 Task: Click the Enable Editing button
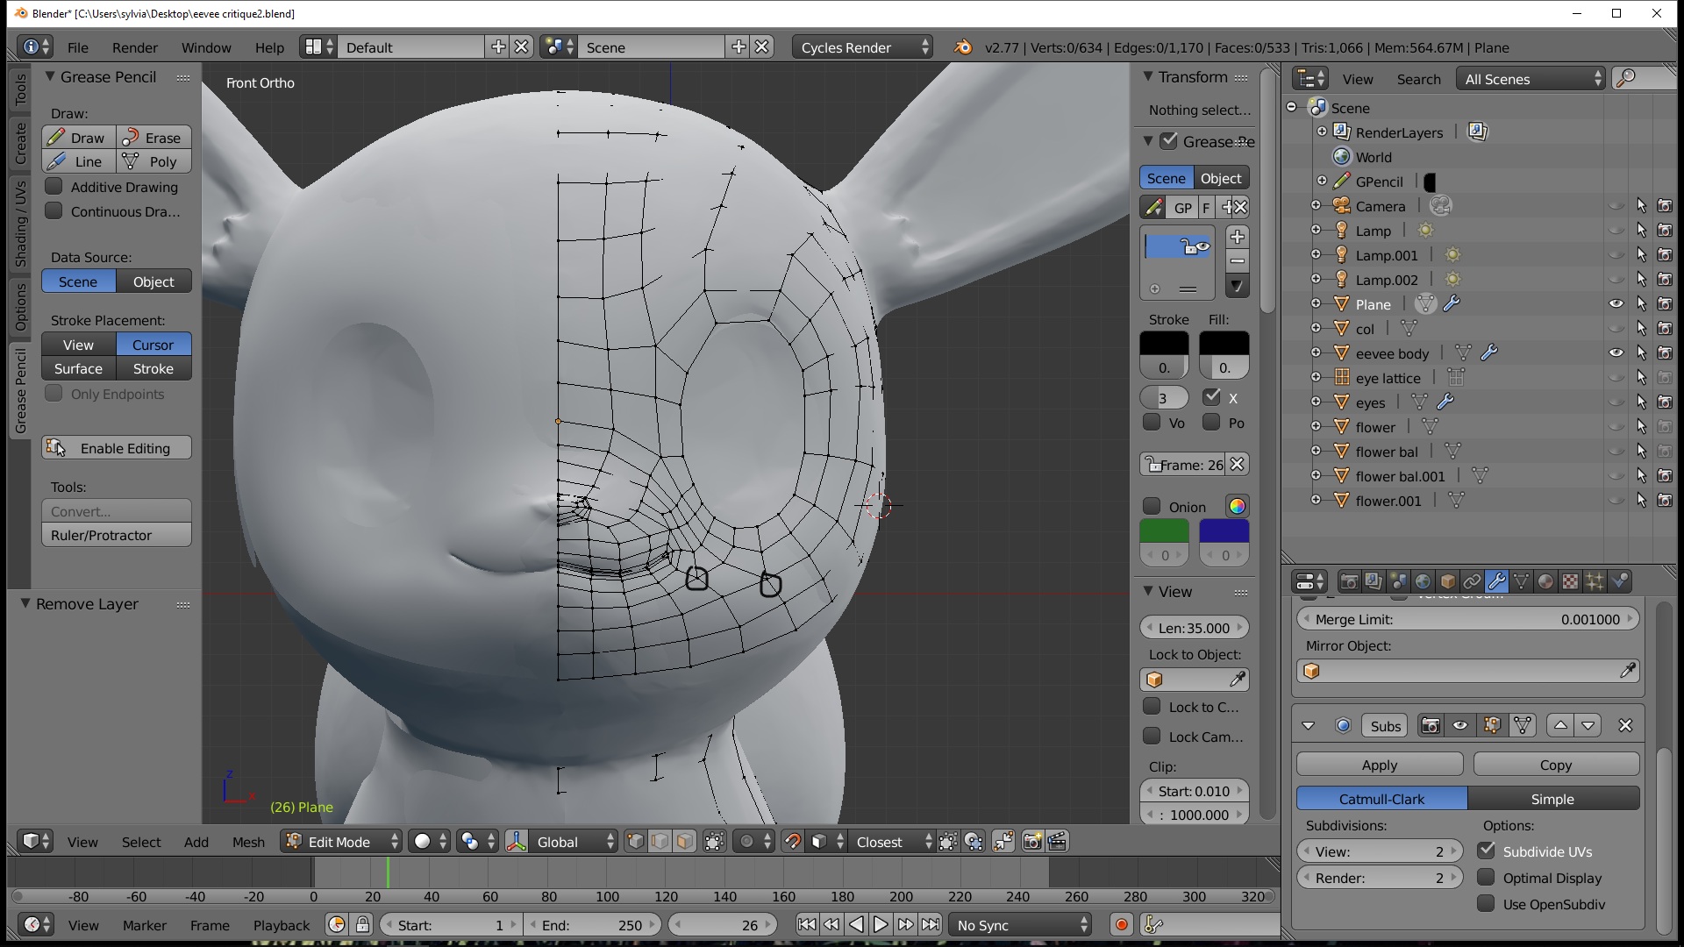click(116, 448)
